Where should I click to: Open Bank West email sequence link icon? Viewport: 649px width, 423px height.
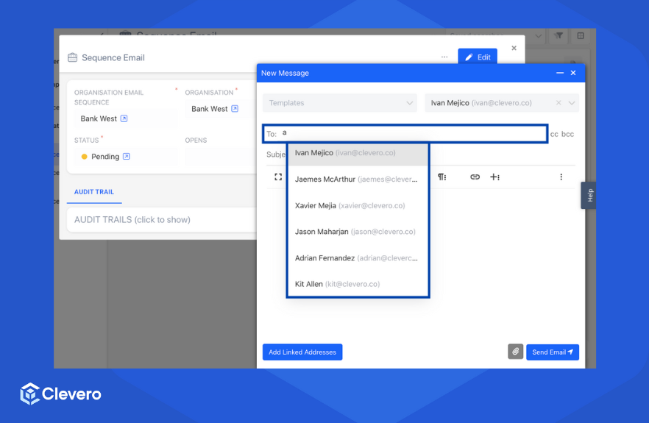[124, 118]
